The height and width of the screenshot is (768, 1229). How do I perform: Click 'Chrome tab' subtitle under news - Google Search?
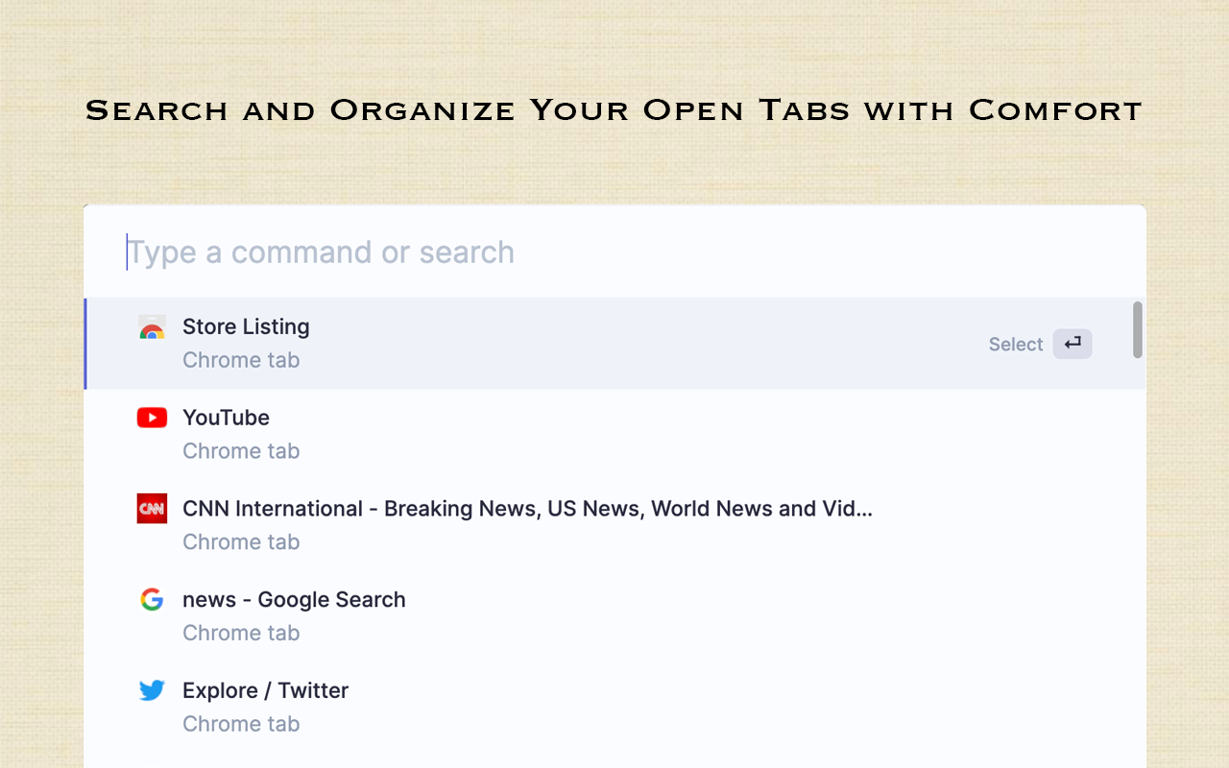point(241,633)
